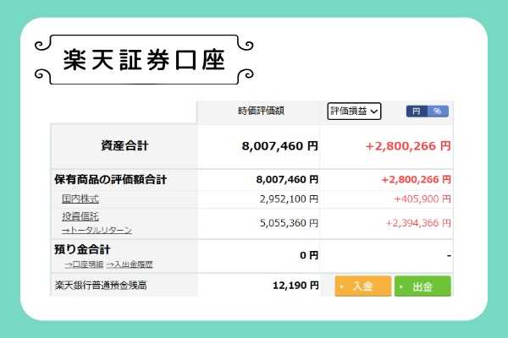Open the 国内株式 link

(x=80, y=199)
